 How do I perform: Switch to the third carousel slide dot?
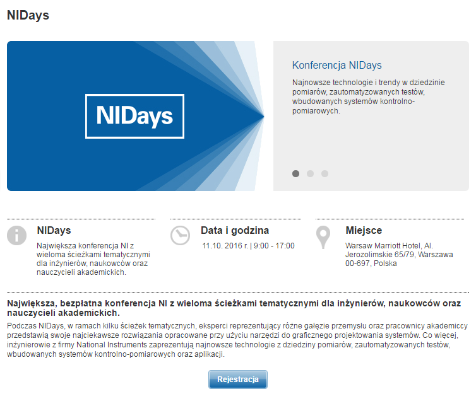pos(325,173)
